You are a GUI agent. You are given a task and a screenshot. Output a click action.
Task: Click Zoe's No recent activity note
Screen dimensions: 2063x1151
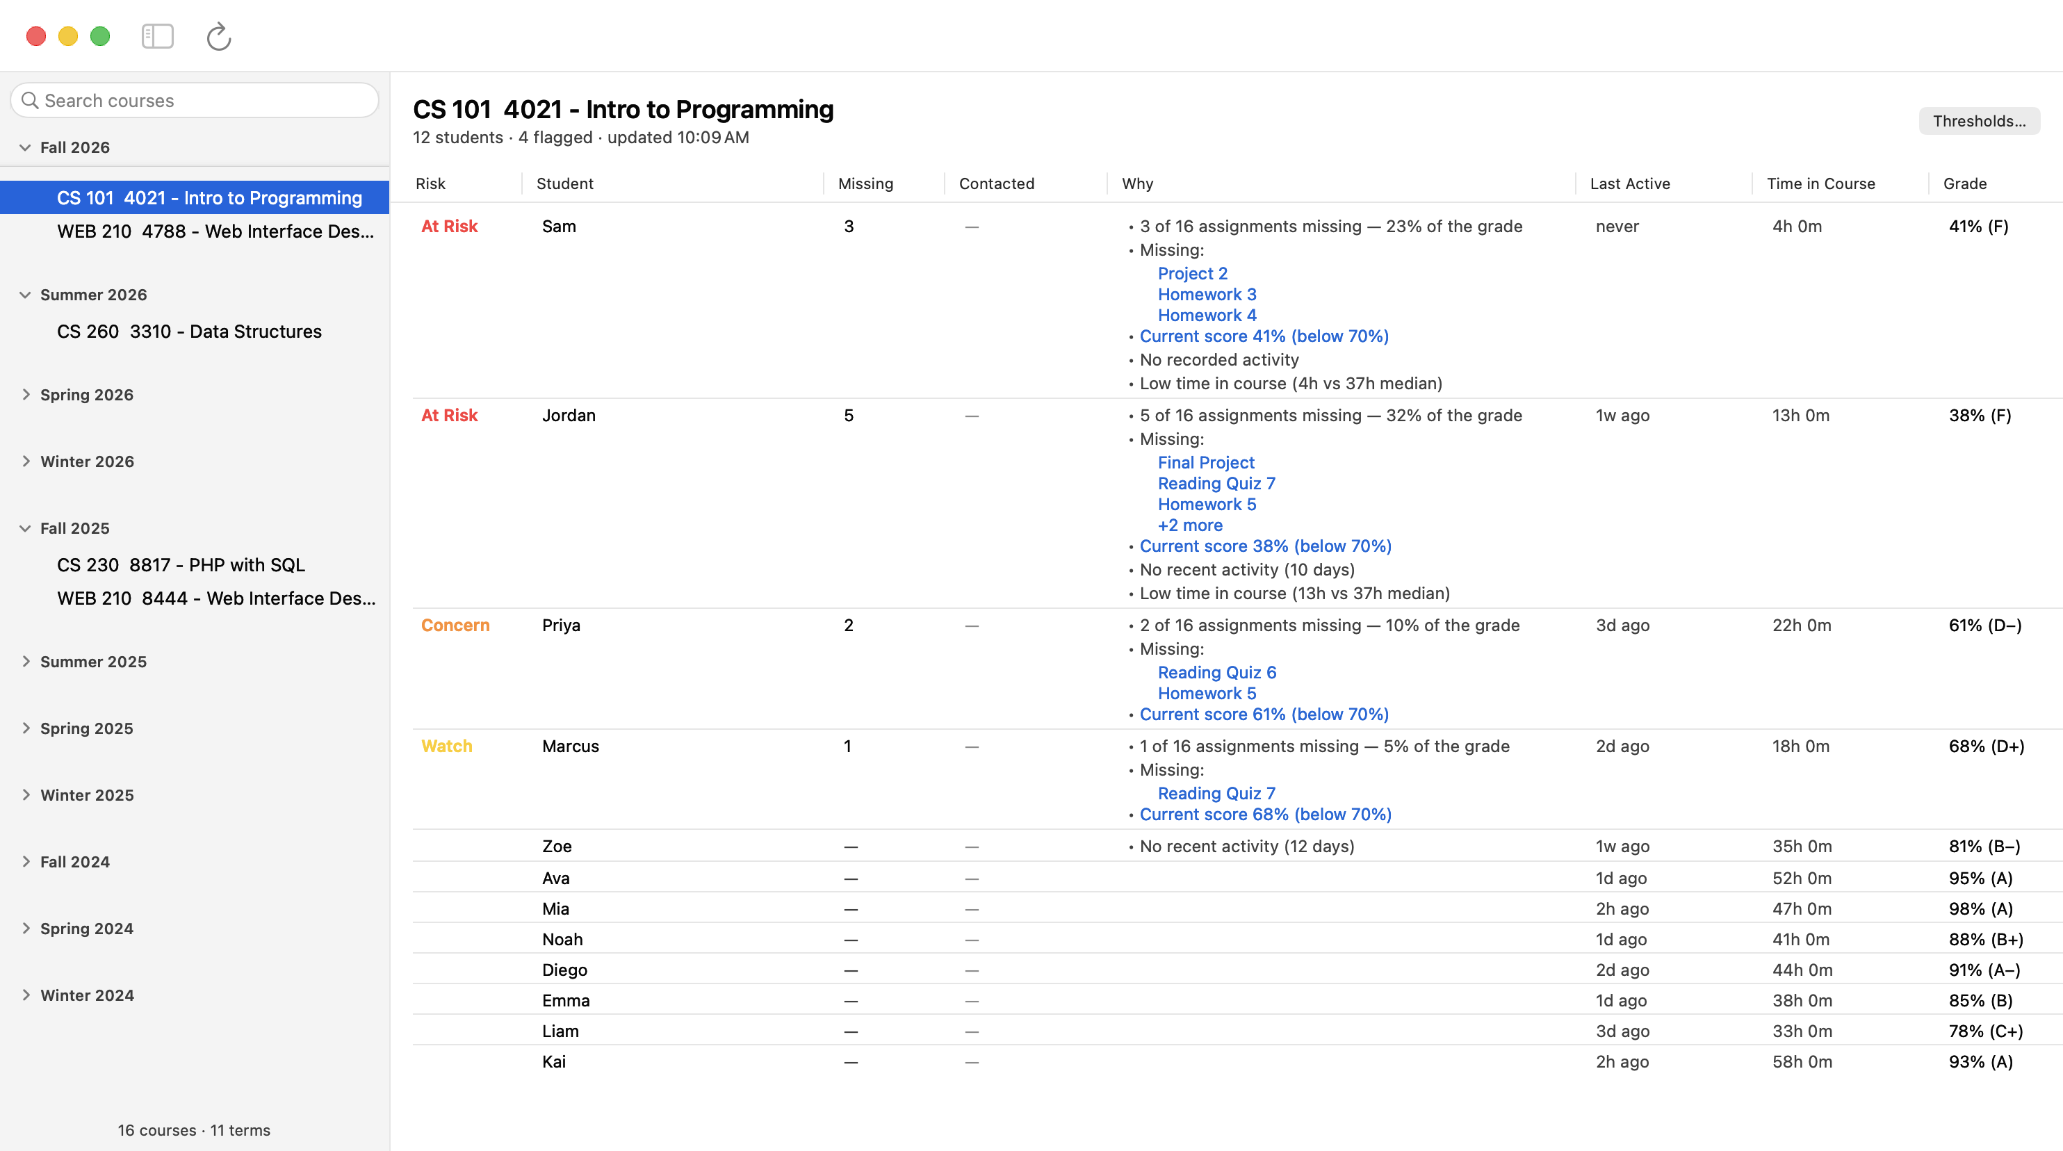(x=1246, y=847)
